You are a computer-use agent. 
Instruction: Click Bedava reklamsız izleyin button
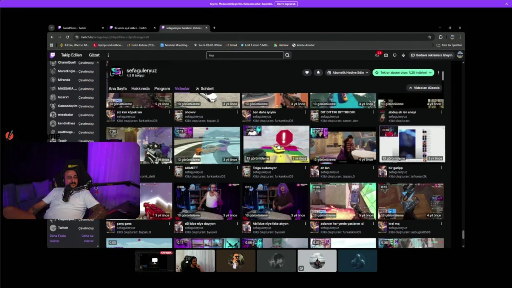tap(432, 55)
